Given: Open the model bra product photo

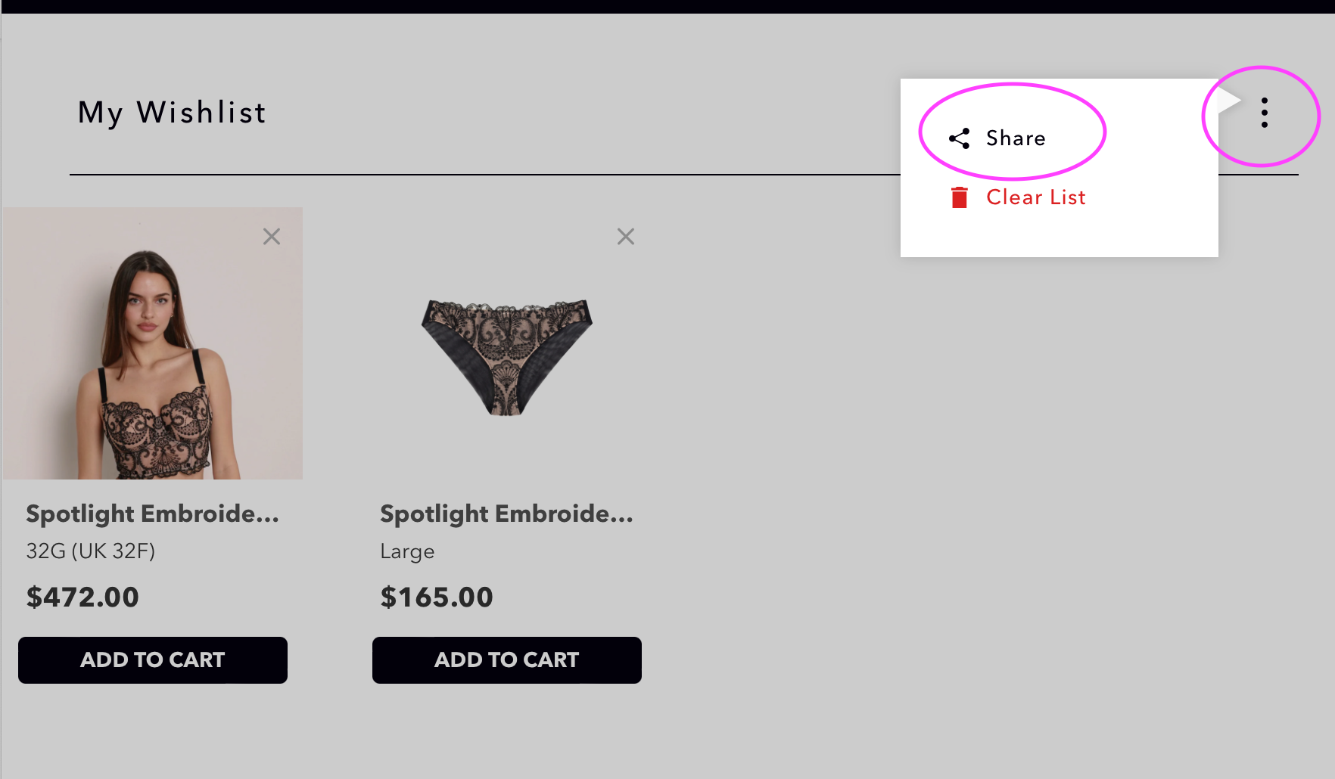Looking at the screenshot, I should [153, 343].
